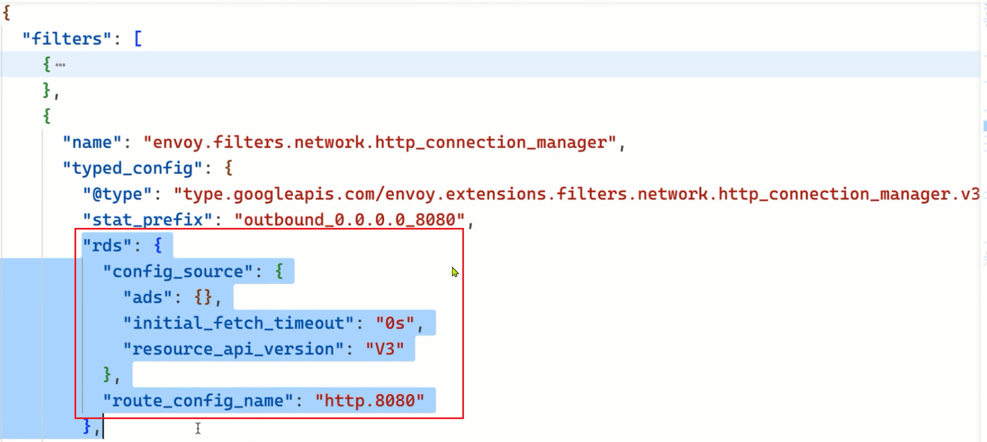Click the "typed_config" key

pos(133,168)
